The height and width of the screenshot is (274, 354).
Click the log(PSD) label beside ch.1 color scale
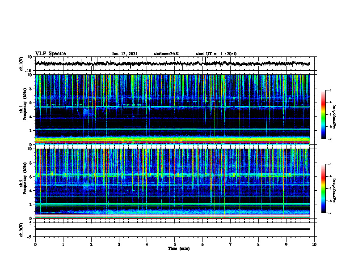335,116
